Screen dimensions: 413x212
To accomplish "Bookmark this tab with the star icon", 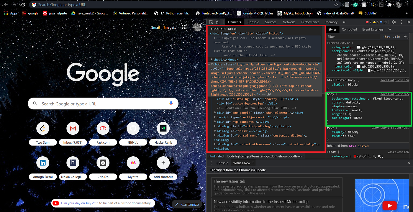I will pyautogui.click(x=336, y=5).
